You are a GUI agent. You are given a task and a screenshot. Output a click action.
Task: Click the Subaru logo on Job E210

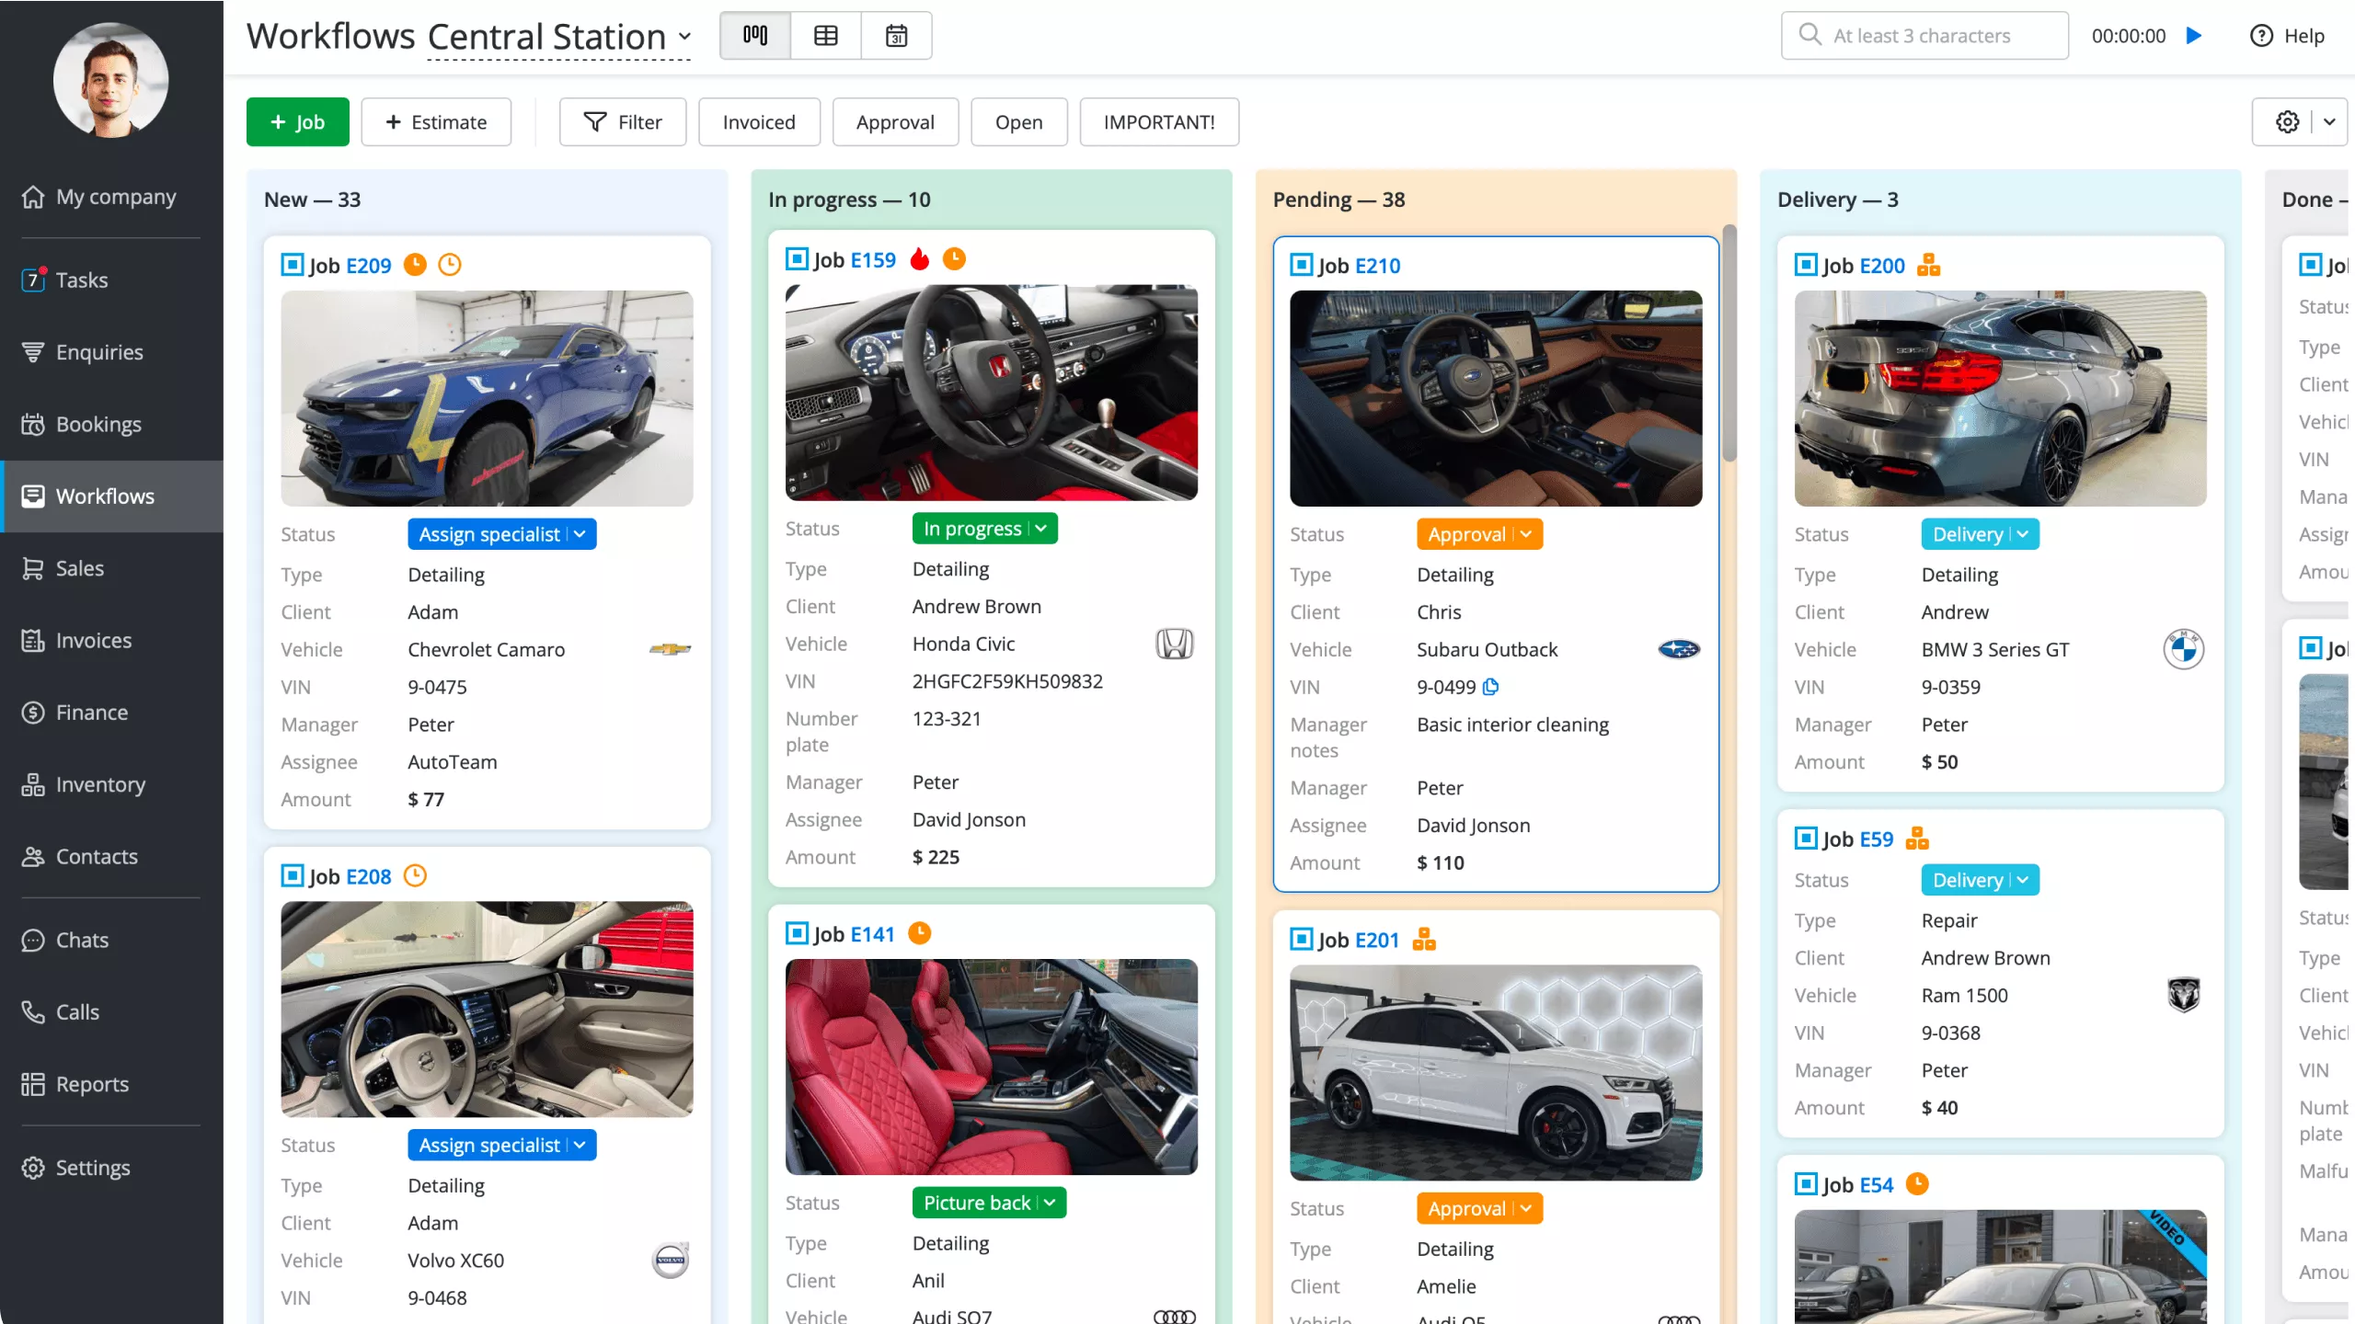pyautogui.click(x=1679, y=649)
